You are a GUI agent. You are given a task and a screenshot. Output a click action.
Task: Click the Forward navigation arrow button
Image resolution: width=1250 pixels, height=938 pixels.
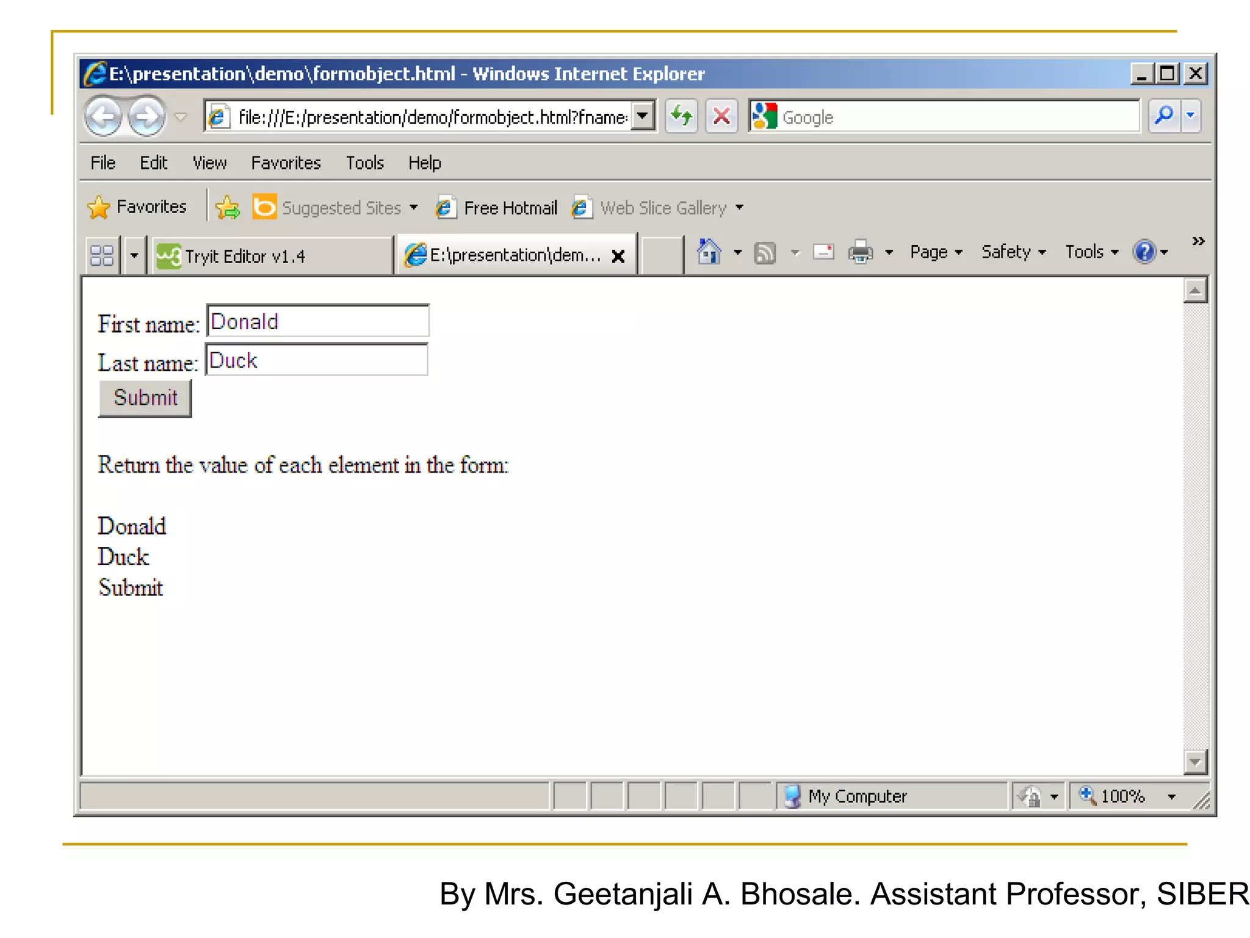pyautogui.click(x=146, y=116)
